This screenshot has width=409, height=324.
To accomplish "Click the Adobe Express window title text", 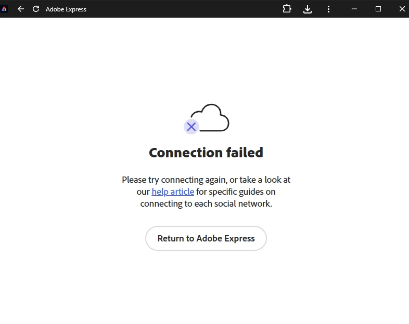I will click(x=66, y=9).
